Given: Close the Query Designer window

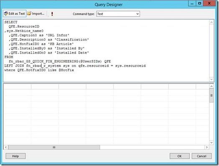Looking at the screenshot, I should (209, 3).
